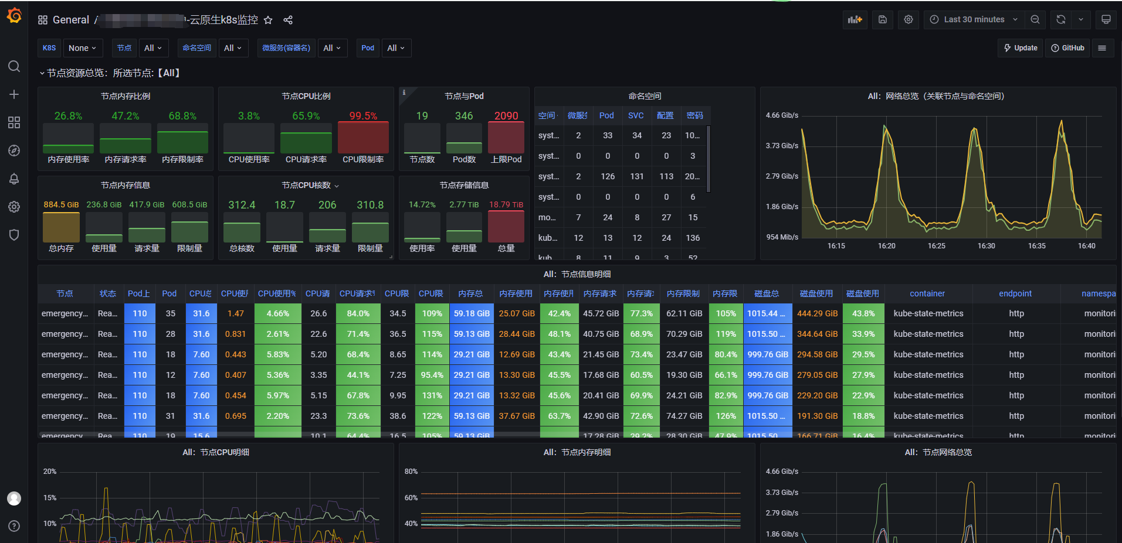
Task: Open dashboard settings gear in top bar
Action: (909, 19)
